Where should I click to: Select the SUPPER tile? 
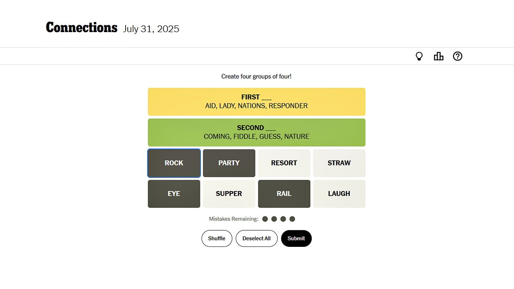pyautogui.click(x=229, y=193)
